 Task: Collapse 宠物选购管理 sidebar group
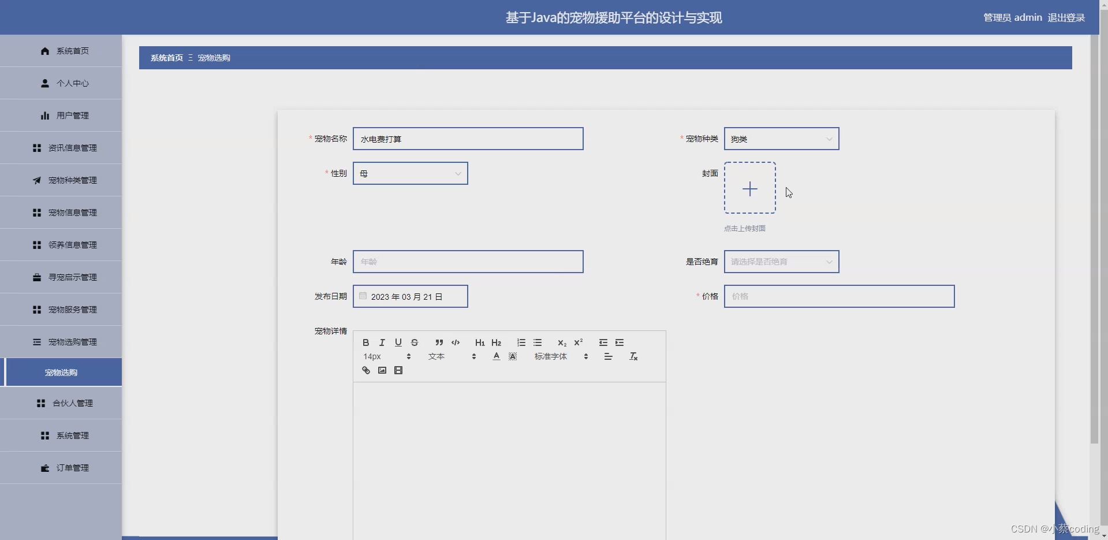pyautogui.click(x=61, y=342)
